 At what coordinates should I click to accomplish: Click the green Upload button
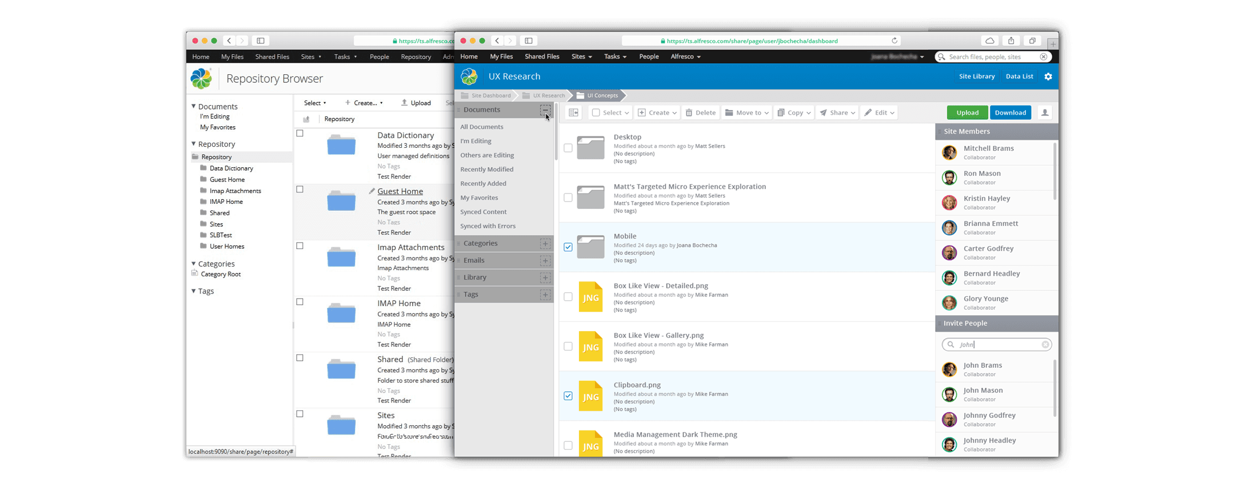pyautogui.click(x=967, y=112)
